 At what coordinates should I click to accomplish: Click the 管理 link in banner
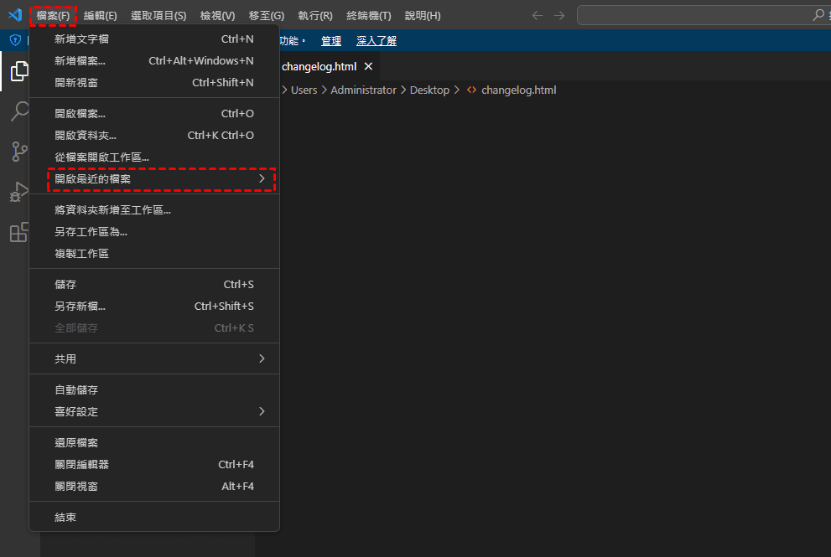[x=331, y=41]
